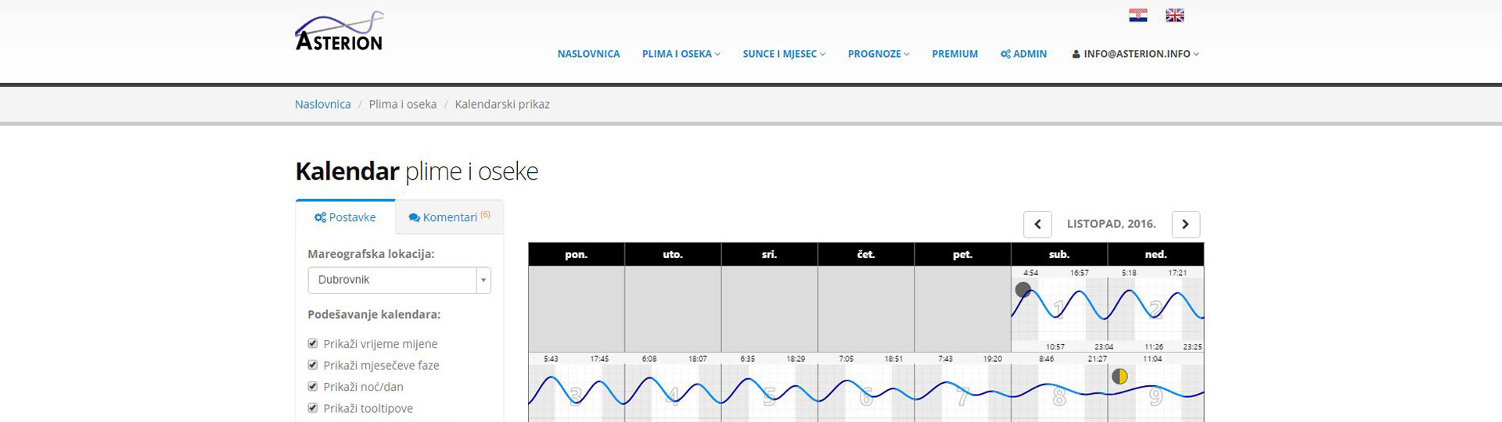Click the 4:54 tide time
This screenshot has height=422, width=1502.
coord(1031,273)
